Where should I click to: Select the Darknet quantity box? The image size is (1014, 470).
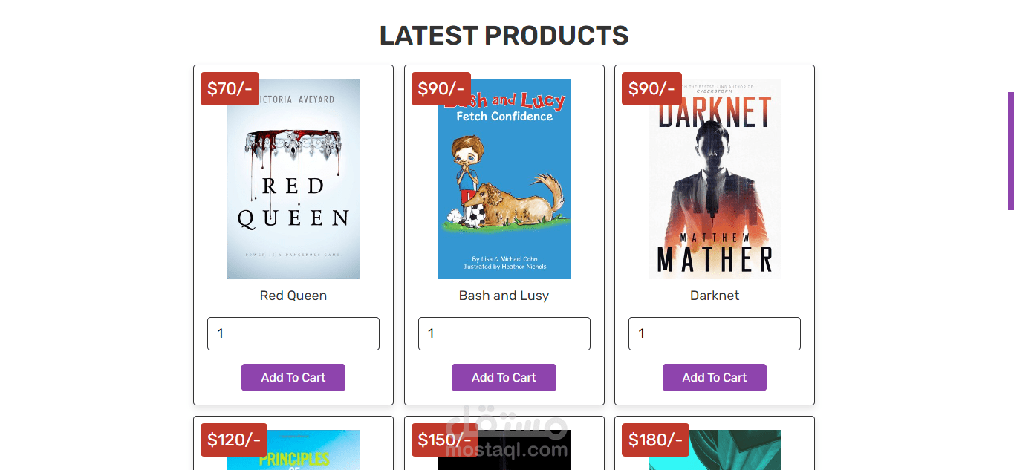715,334
